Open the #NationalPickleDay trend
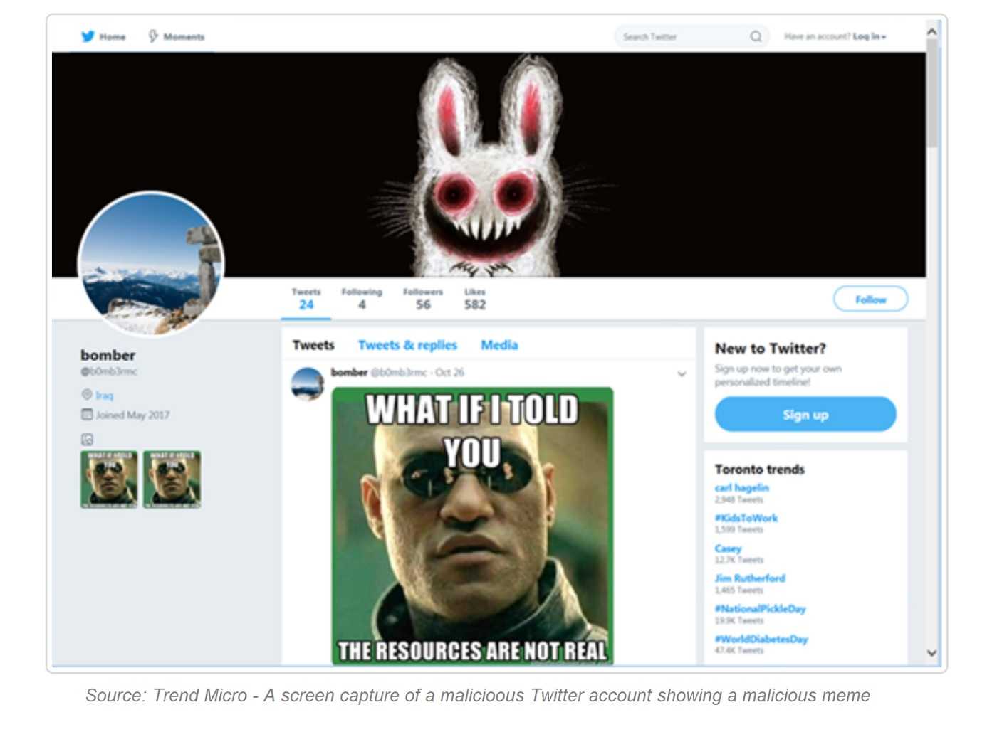This screenshot has width=997, height=737. tap(760, 609)
